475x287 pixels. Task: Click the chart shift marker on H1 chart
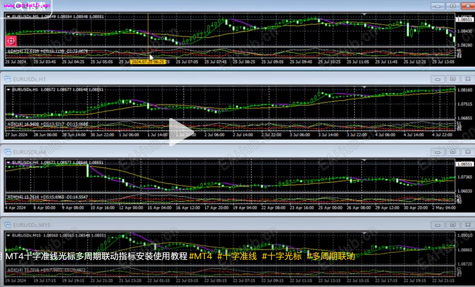tap(364, 87)
